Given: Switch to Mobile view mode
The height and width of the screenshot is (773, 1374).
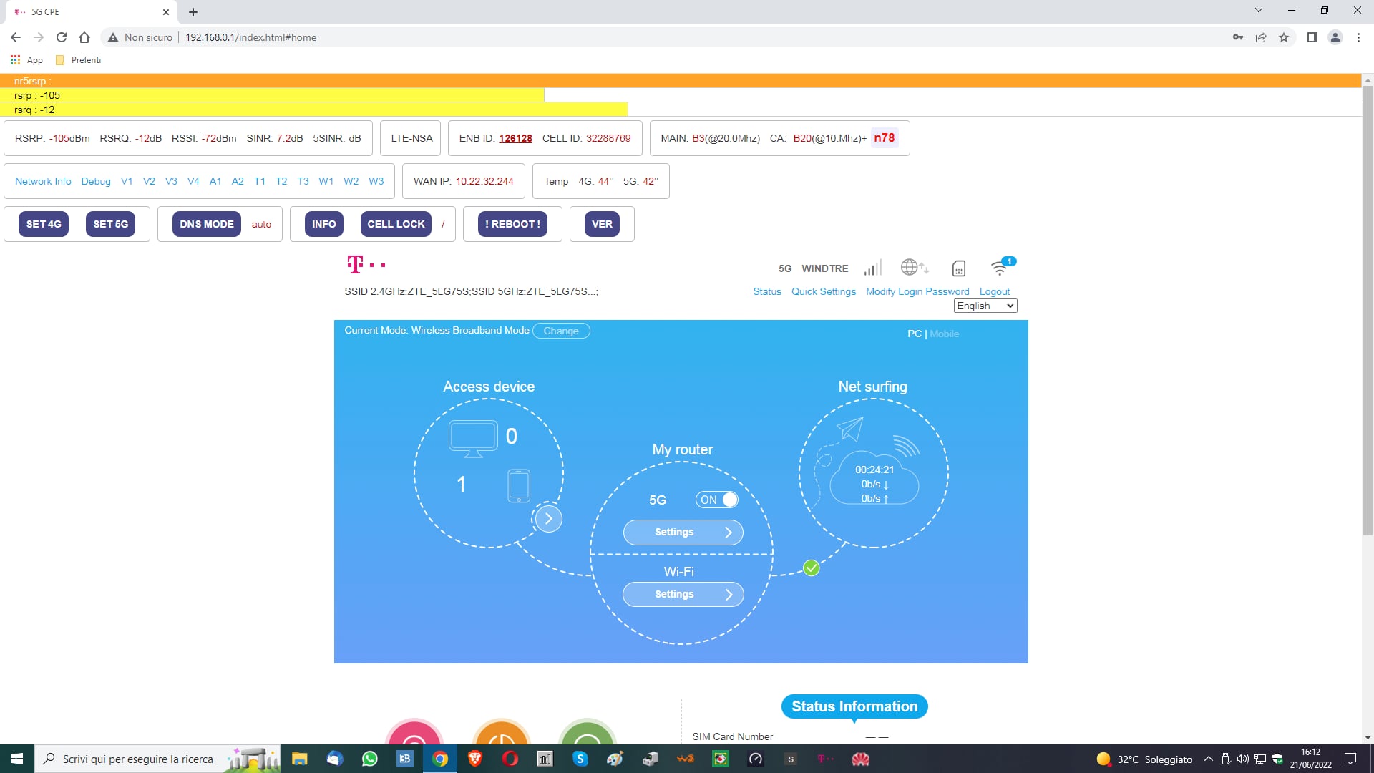Looking at the screenshot, I should click(944, 334).
